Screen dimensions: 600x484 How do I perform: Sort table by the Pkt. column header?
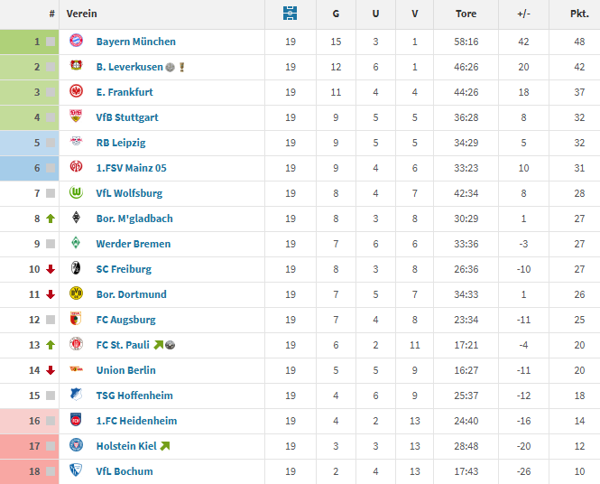click(x=578, y=14)
